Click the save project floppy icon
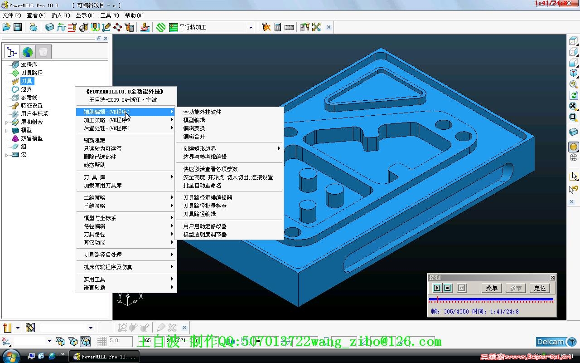The image size is (580, 363). click(x=18, y=27)
